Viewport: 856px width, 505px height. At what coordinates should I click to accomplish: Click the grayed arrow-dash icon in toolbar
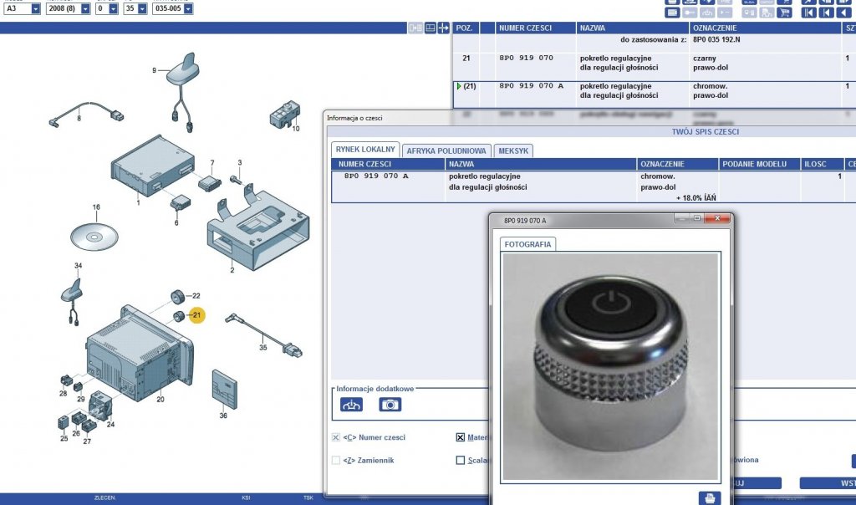(725, 12)
